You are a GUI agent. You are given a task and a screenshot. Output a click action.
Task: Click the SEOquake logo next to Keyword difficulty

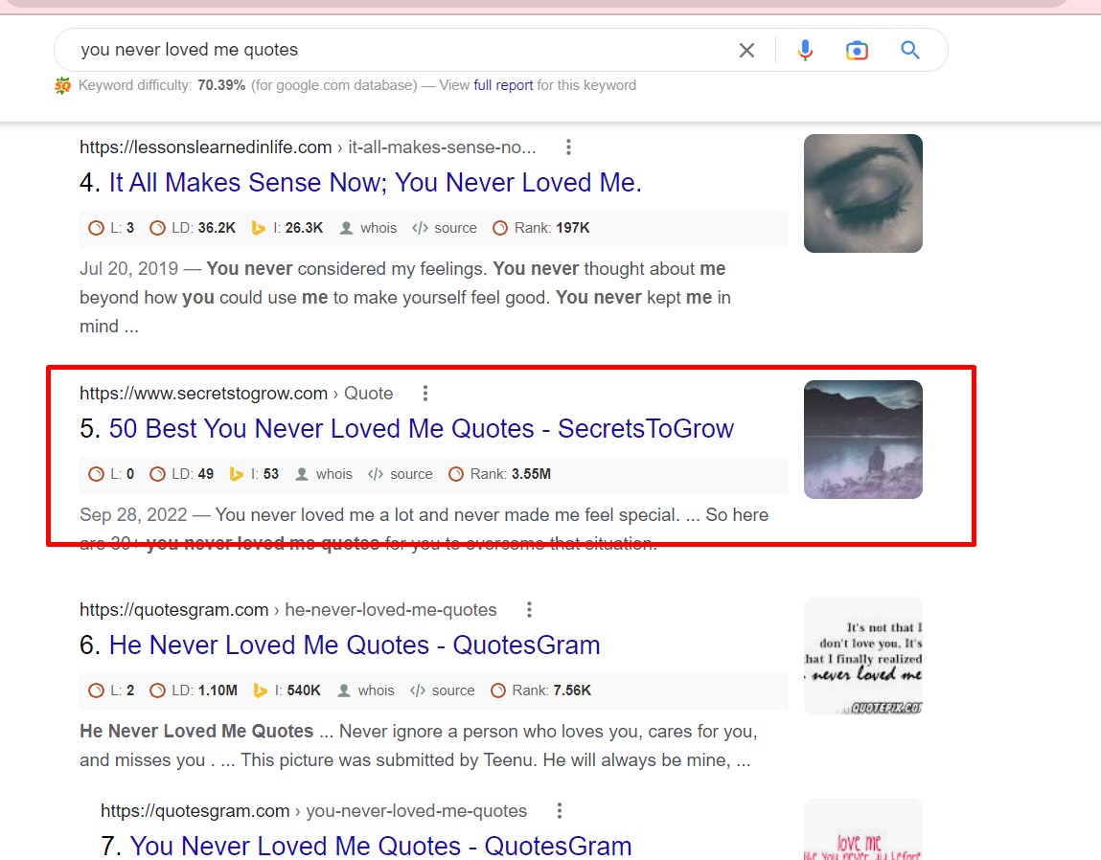[x=62, y=85]
